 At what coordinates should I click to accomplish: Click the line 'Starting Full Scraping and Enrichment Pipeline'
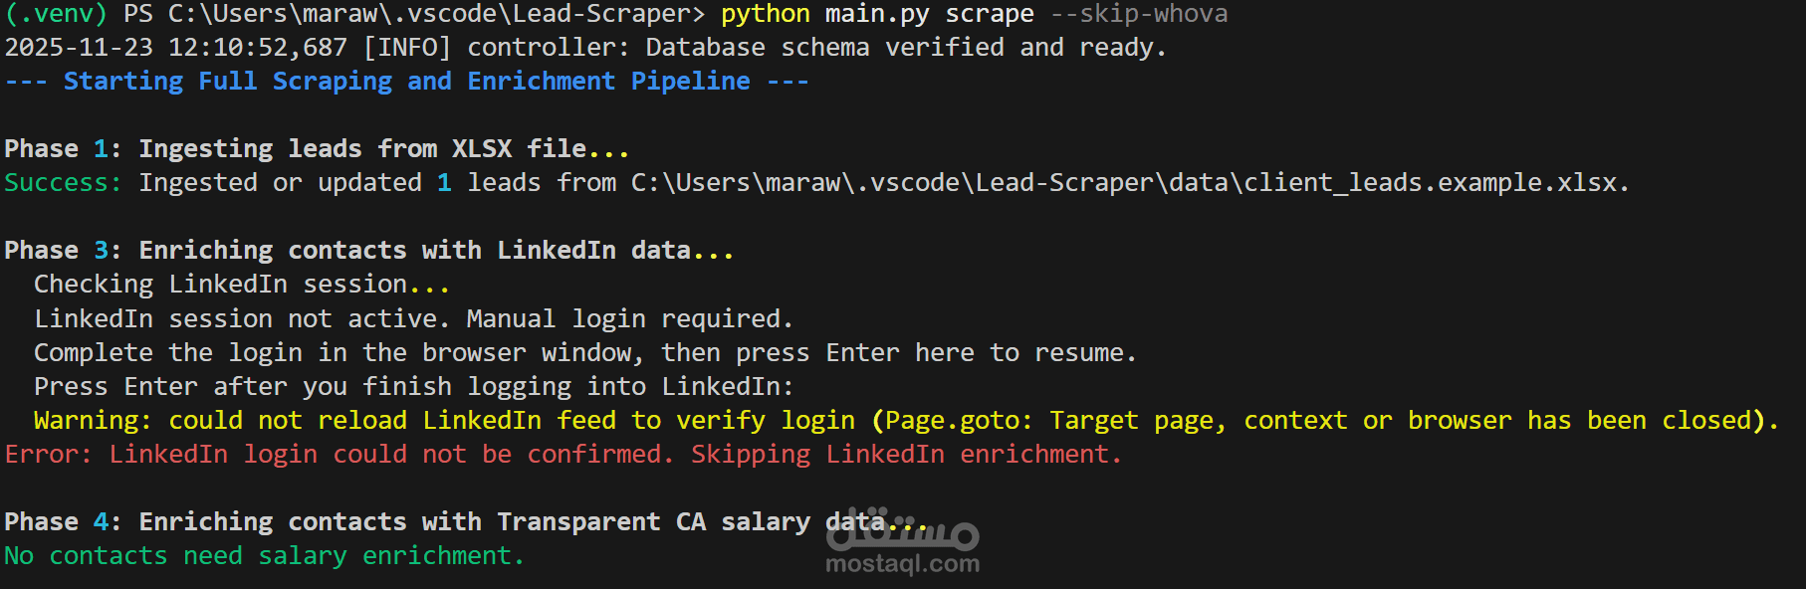407,82
